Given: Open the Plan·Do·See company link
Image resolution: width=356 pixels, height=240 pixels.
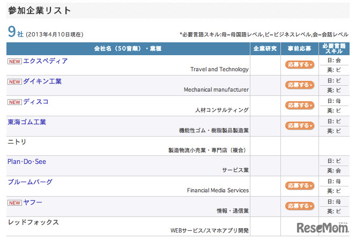Looking at the screenshot, I should pyautogui.click(x=27, y=161).
